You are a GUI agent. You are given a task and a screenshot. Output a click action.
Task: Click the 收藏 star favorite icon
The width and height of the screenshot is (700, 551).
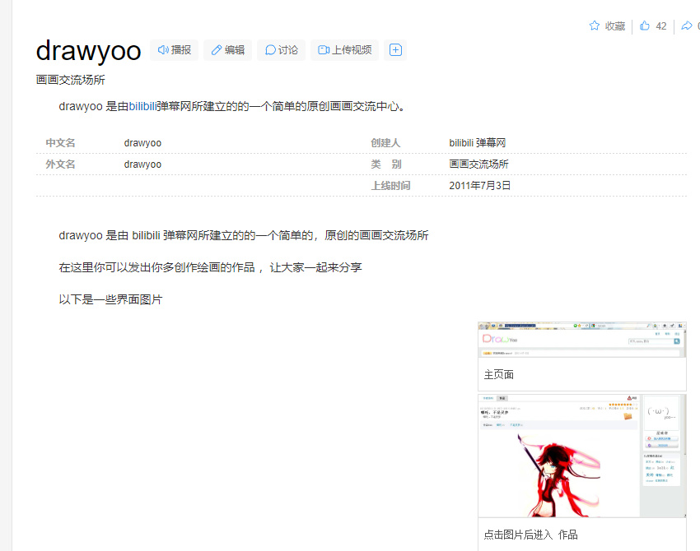pyautogui.click(x=595, y=25)
